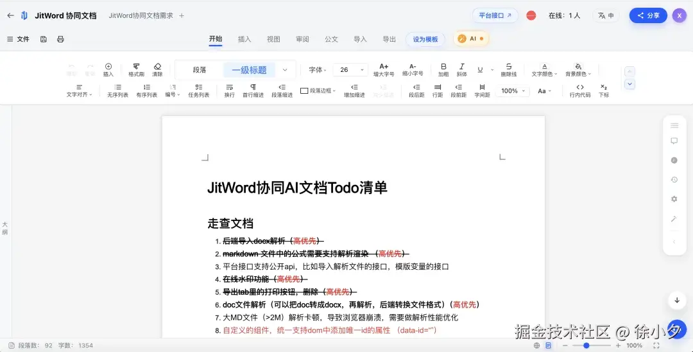Add a new document tab with plus
The height and width of the screenshot is (352, 693).
pyautogui.click(x=182, y=15)
